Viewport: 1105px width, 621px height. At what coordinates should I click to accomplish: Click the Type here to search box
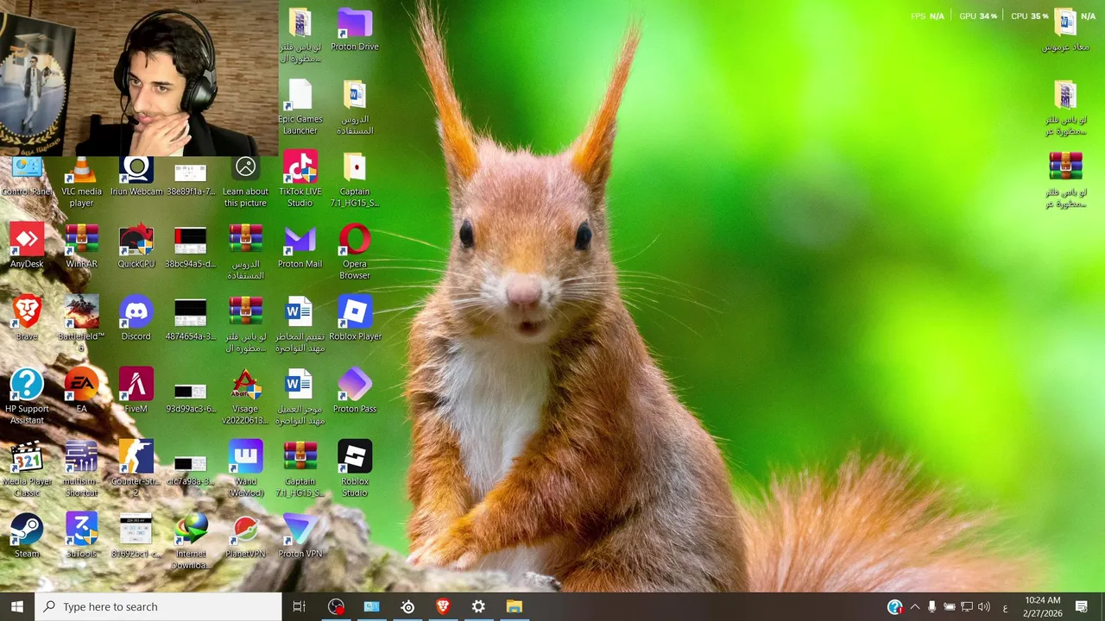click(158, 606)
